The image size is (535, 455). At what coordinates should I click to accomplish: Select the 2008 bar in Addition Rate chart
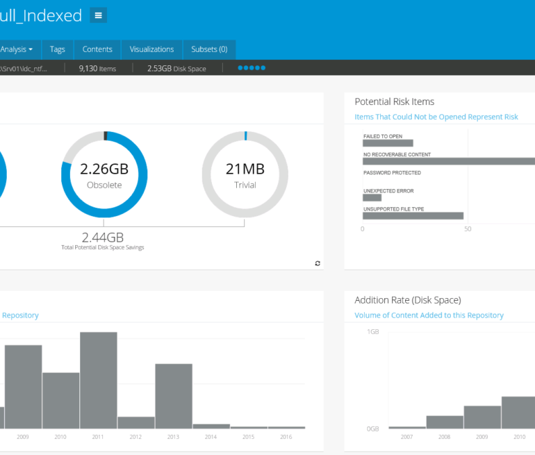(x=445, y=422)
